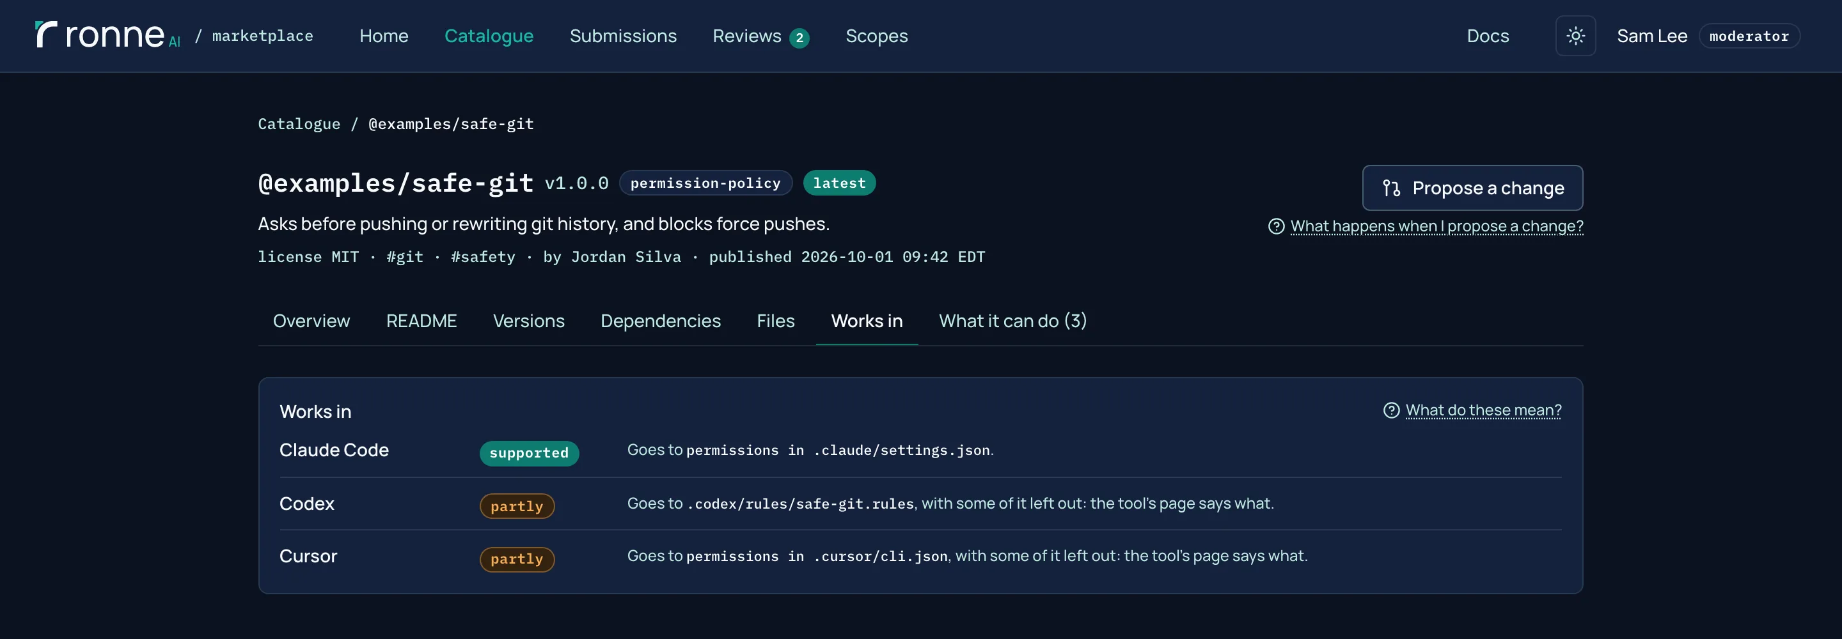
Task: Open the Docs link
Action: click(x=1487, y=36)
